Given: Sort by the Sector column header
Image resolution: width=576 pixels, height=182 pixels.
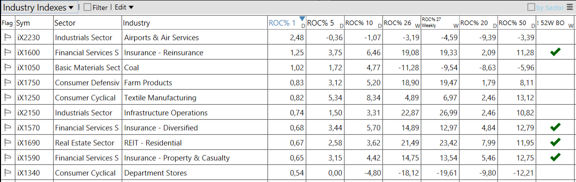Looking at the screenshot, I should (x=87, y=23).
